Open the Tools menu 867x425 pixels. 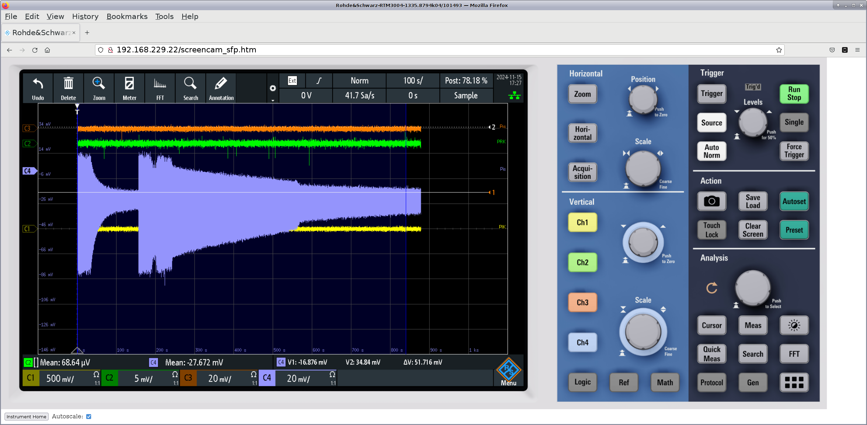coord(164,17)
